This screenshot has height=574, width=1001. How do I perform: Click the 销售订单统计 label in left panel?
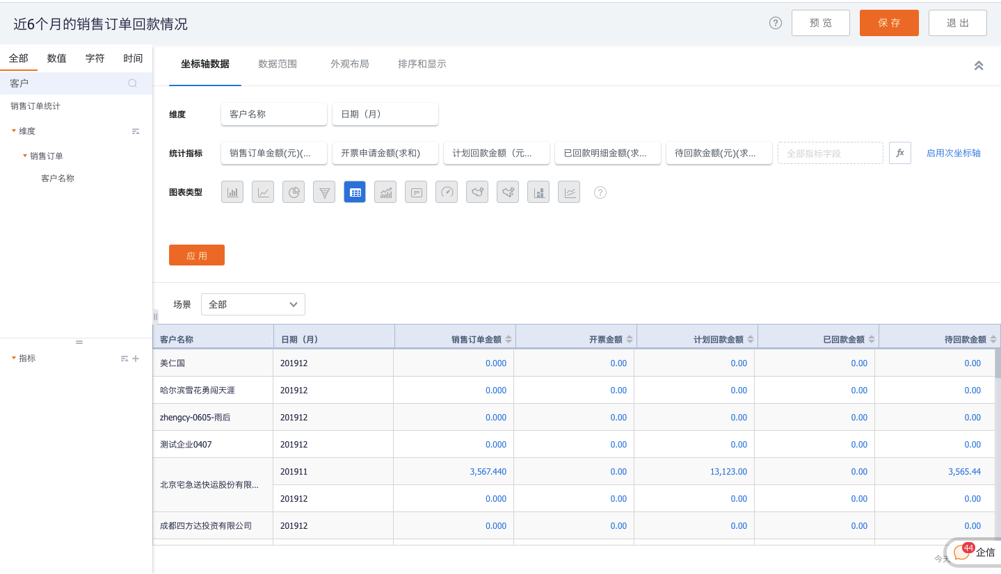click(35, 106)
